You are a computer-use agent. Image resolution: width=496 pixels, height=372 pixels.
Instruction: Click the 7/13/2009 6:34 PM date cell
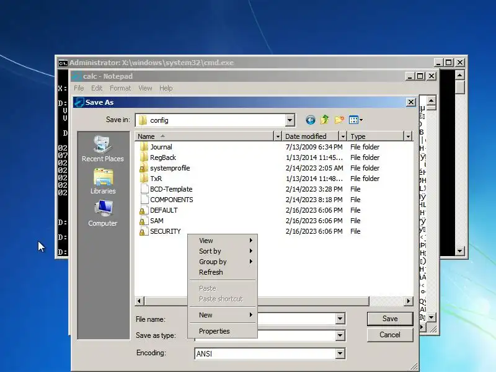point(314,147)
